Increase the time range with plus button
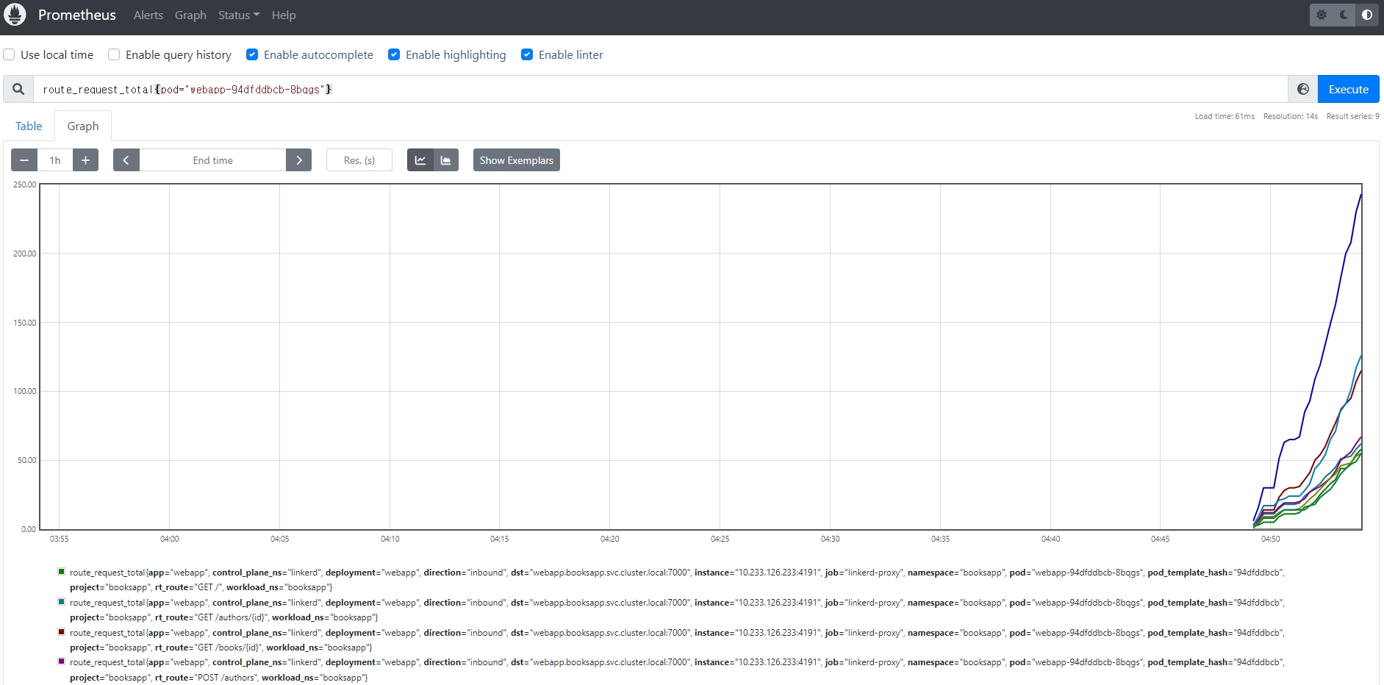Screen dimensions: 1384x685 (x=85, y=160)
